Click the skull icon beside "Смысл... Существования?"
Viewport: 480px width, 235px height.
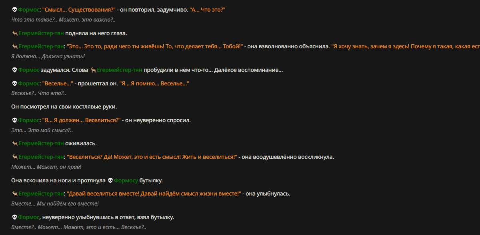[x=14, y=10]
